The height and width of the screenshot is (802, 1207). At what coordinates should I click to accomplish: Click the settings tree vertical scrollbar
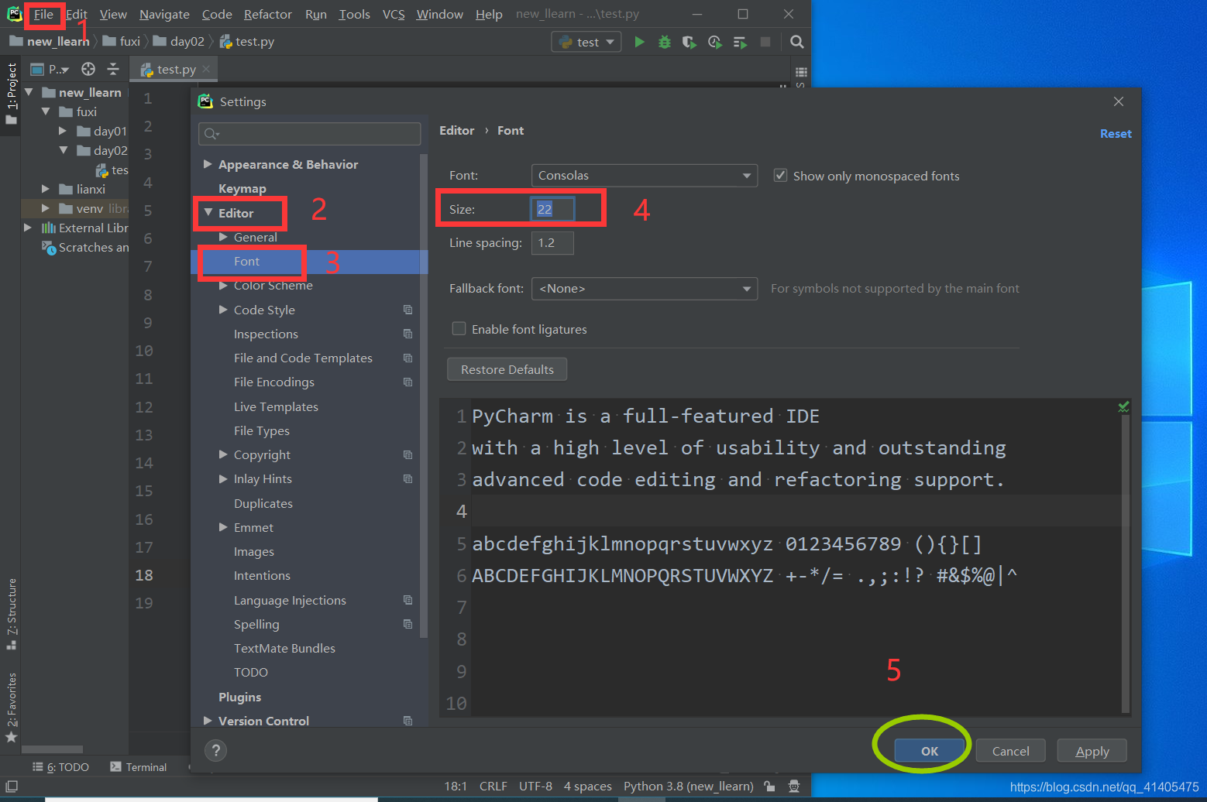(x=424, y=395)
